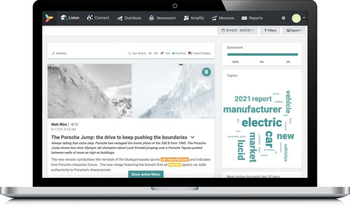The width and height of the screenshot is (350, 214).
Task: Open the Filters button
Action: coord(270,31)
